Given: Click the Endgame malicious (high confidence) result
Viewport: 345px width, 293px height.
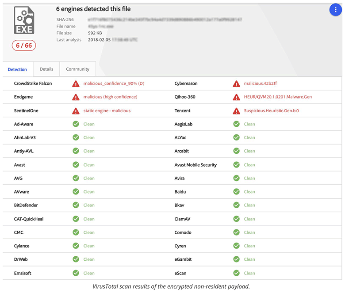Looking at the screenshot, I should tap(110, 97).
